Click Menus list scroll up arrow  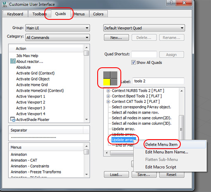pyautogui.click(x=86, y=146)
